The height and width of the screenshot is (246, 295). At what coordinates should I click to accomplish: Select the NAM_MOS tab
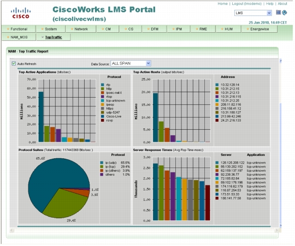click(x=19, y=37)
